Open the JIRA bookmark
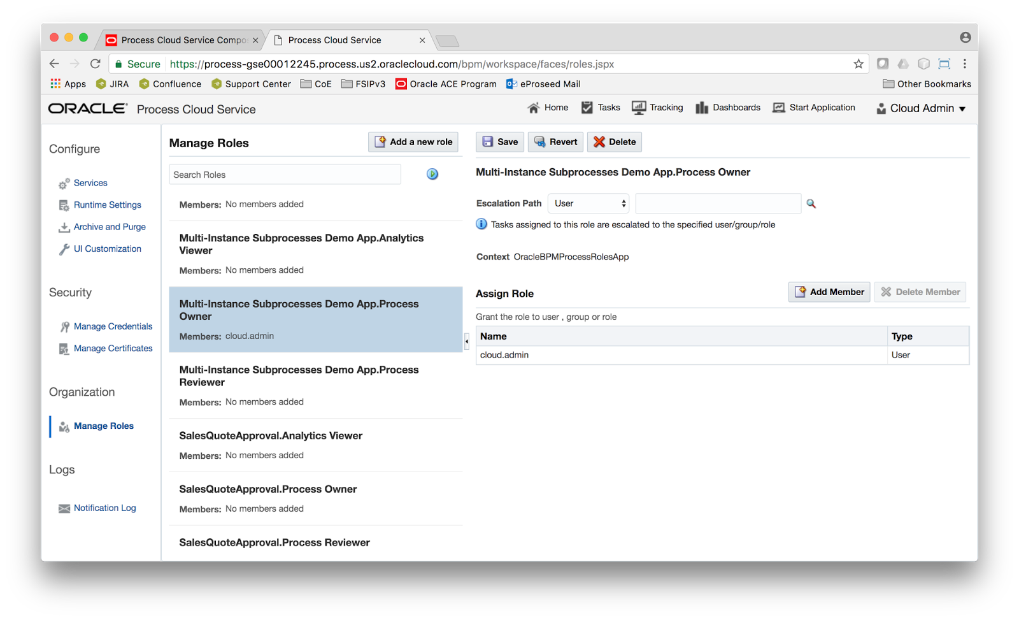 coord(112,83)
